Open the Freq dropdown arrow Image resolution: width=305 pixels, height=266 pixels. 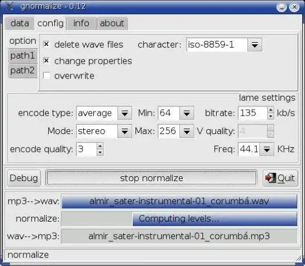click(x=267, y=149)
